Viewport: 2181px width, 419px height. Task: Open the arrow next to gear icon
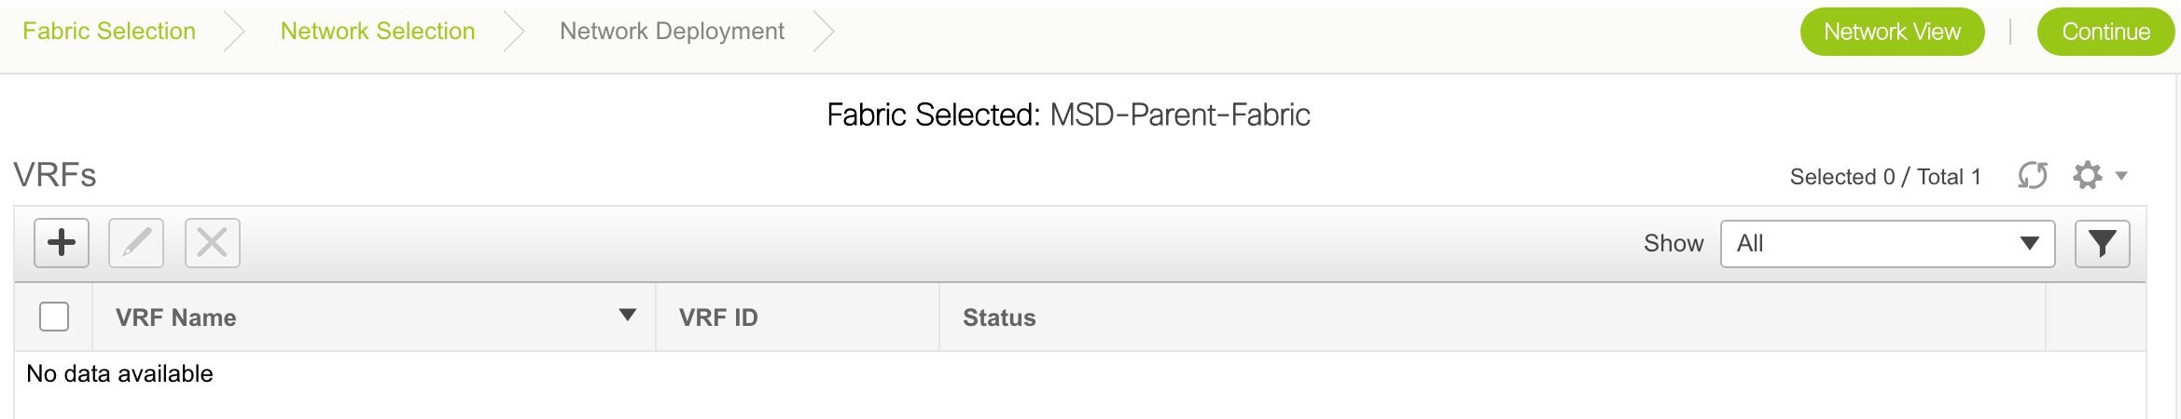click(x=2122, y=175)
